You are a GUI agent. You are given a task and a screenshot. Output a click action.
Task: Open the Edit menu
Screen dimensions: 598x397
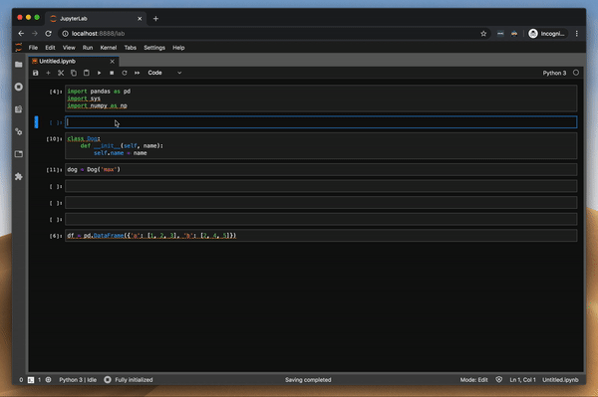tap(50, 48)
